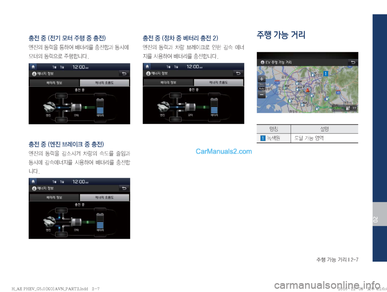The width and height of the screenshot is (387, 292).
Task: Tap home icon in 엔진 브레이크 중 충전 screen
Action: (x=33, y=181)
